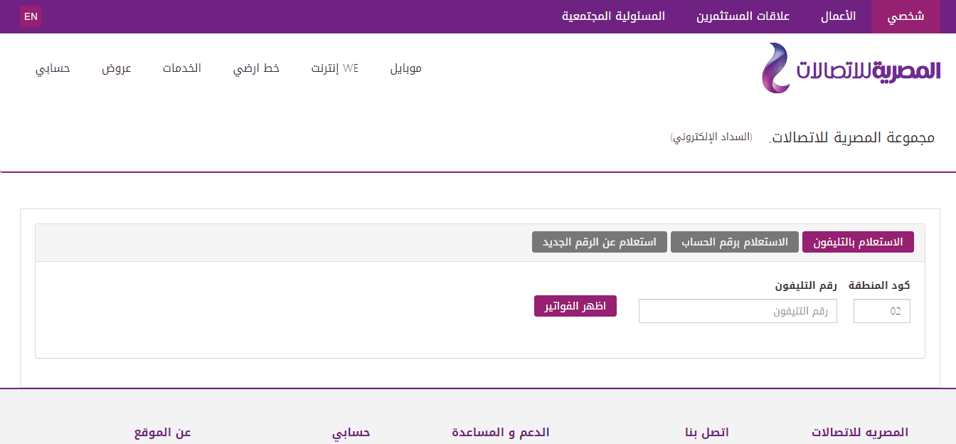Click the حسابي footer heading

(x=351, y=432)
